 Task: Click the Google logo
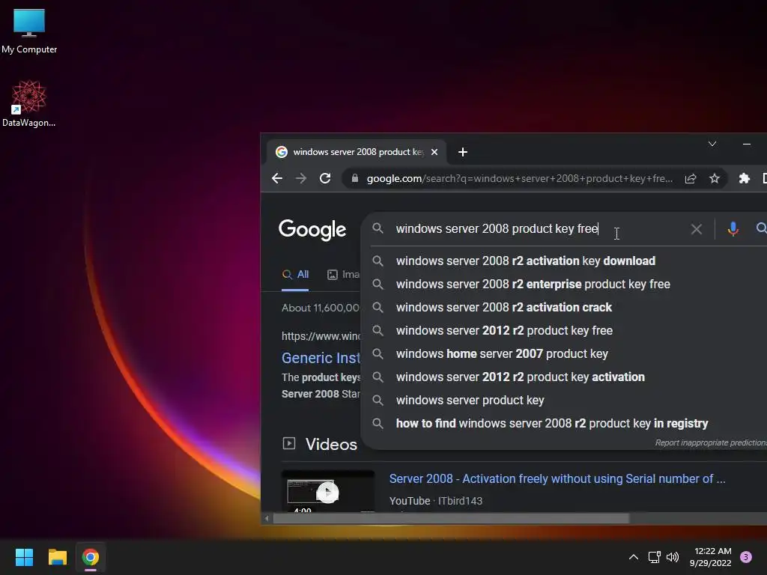coord(312,230)
